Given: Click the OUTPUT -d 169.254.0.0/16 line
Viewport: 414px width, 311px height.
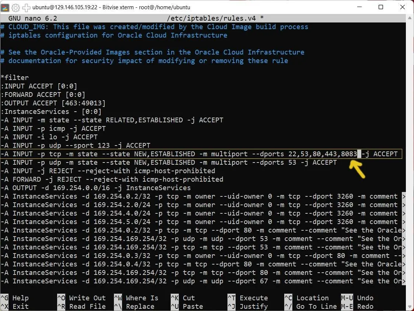Looking at the screenshot, I should 95,188.
